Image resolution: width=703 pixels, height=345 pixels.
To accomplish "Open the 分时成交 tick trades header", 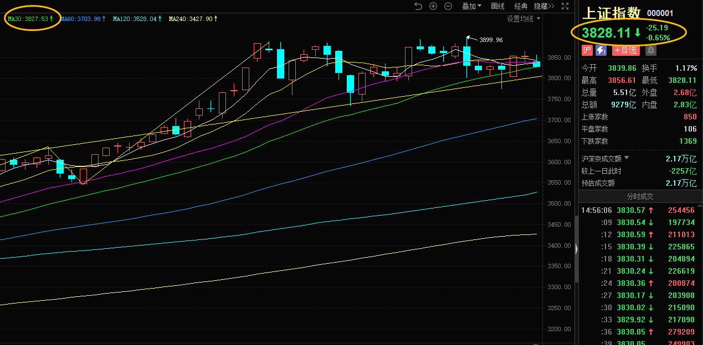I will pyautogui.click(x=640, y=196).
